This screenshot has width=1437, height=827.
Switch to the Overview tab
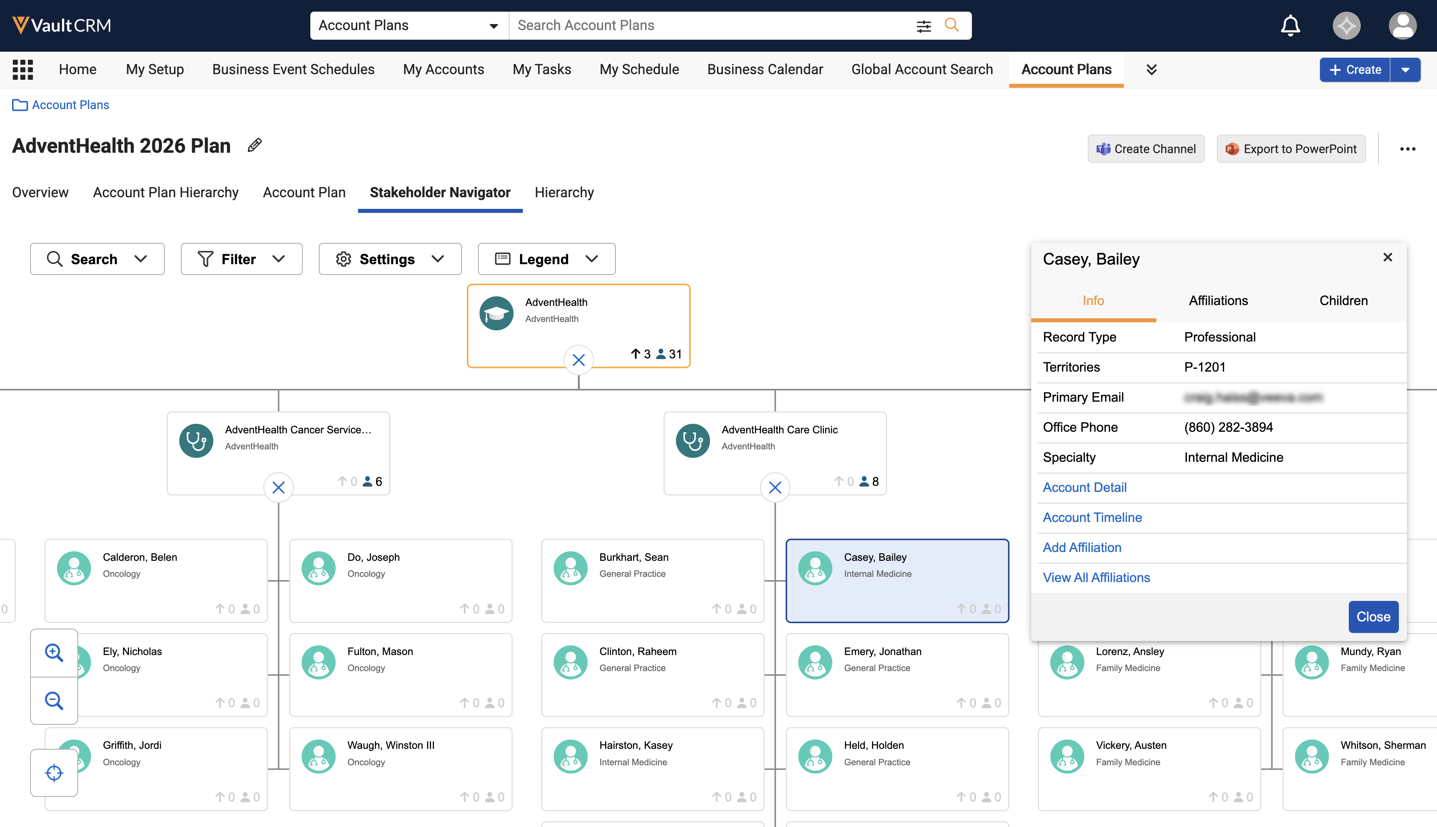[x=40, y=192]
